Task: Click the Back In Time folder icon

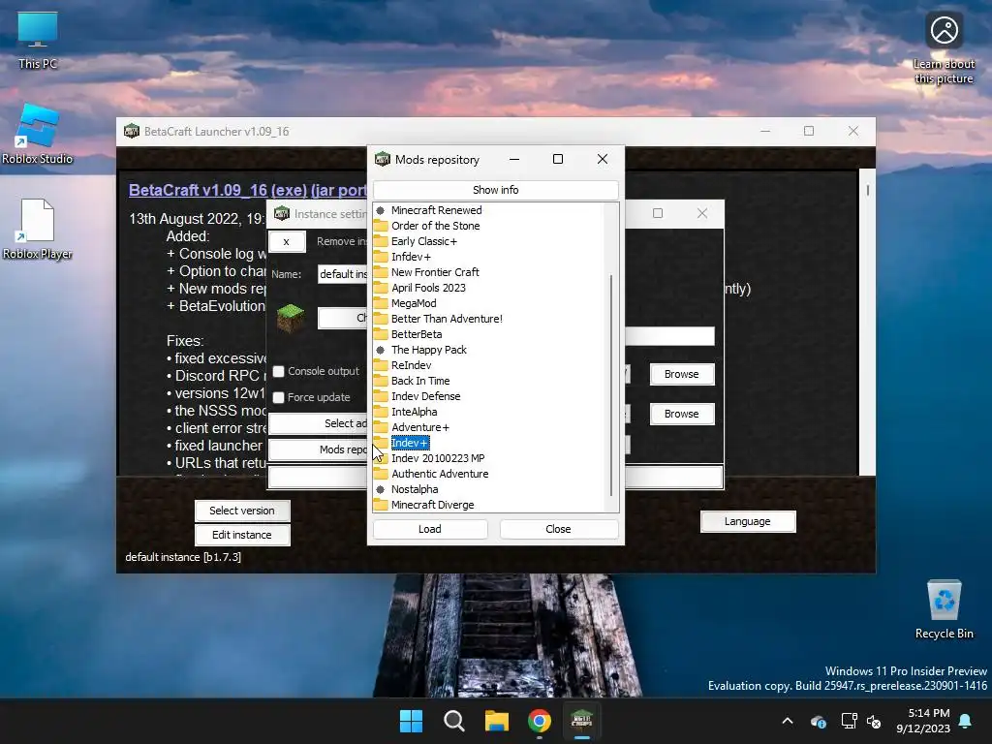Action: coord(380,381)
